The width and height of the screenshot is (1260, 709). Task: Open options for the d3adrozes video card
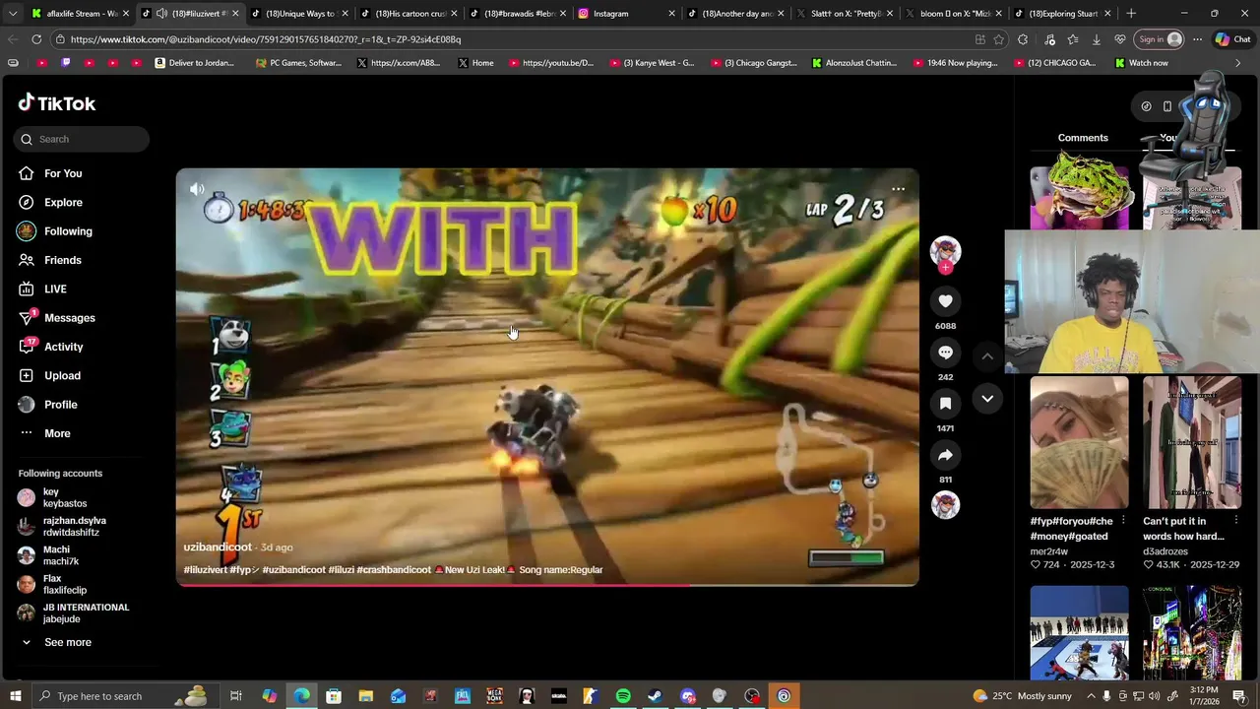(1235, 521)
